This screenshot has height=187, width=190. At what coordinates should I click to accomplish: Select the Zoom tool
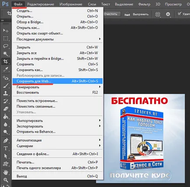(x=6, y=180)
